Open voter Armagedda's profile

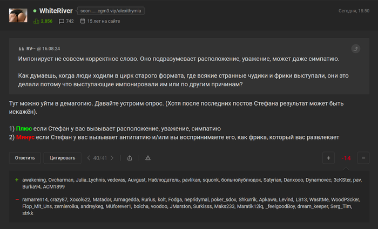(126, 200)
